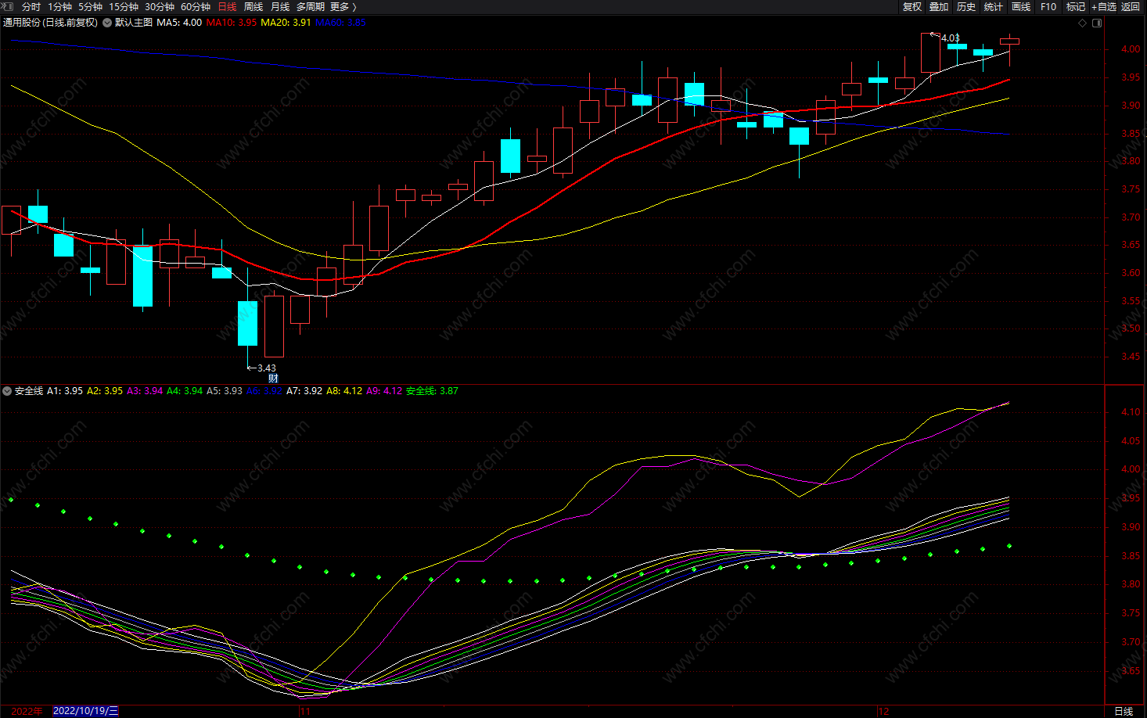The height and width of the screenshot is (718, 1147).
Task: Click the 4.10 sub-chart axis label
Action: click(x=1131, y=412)
